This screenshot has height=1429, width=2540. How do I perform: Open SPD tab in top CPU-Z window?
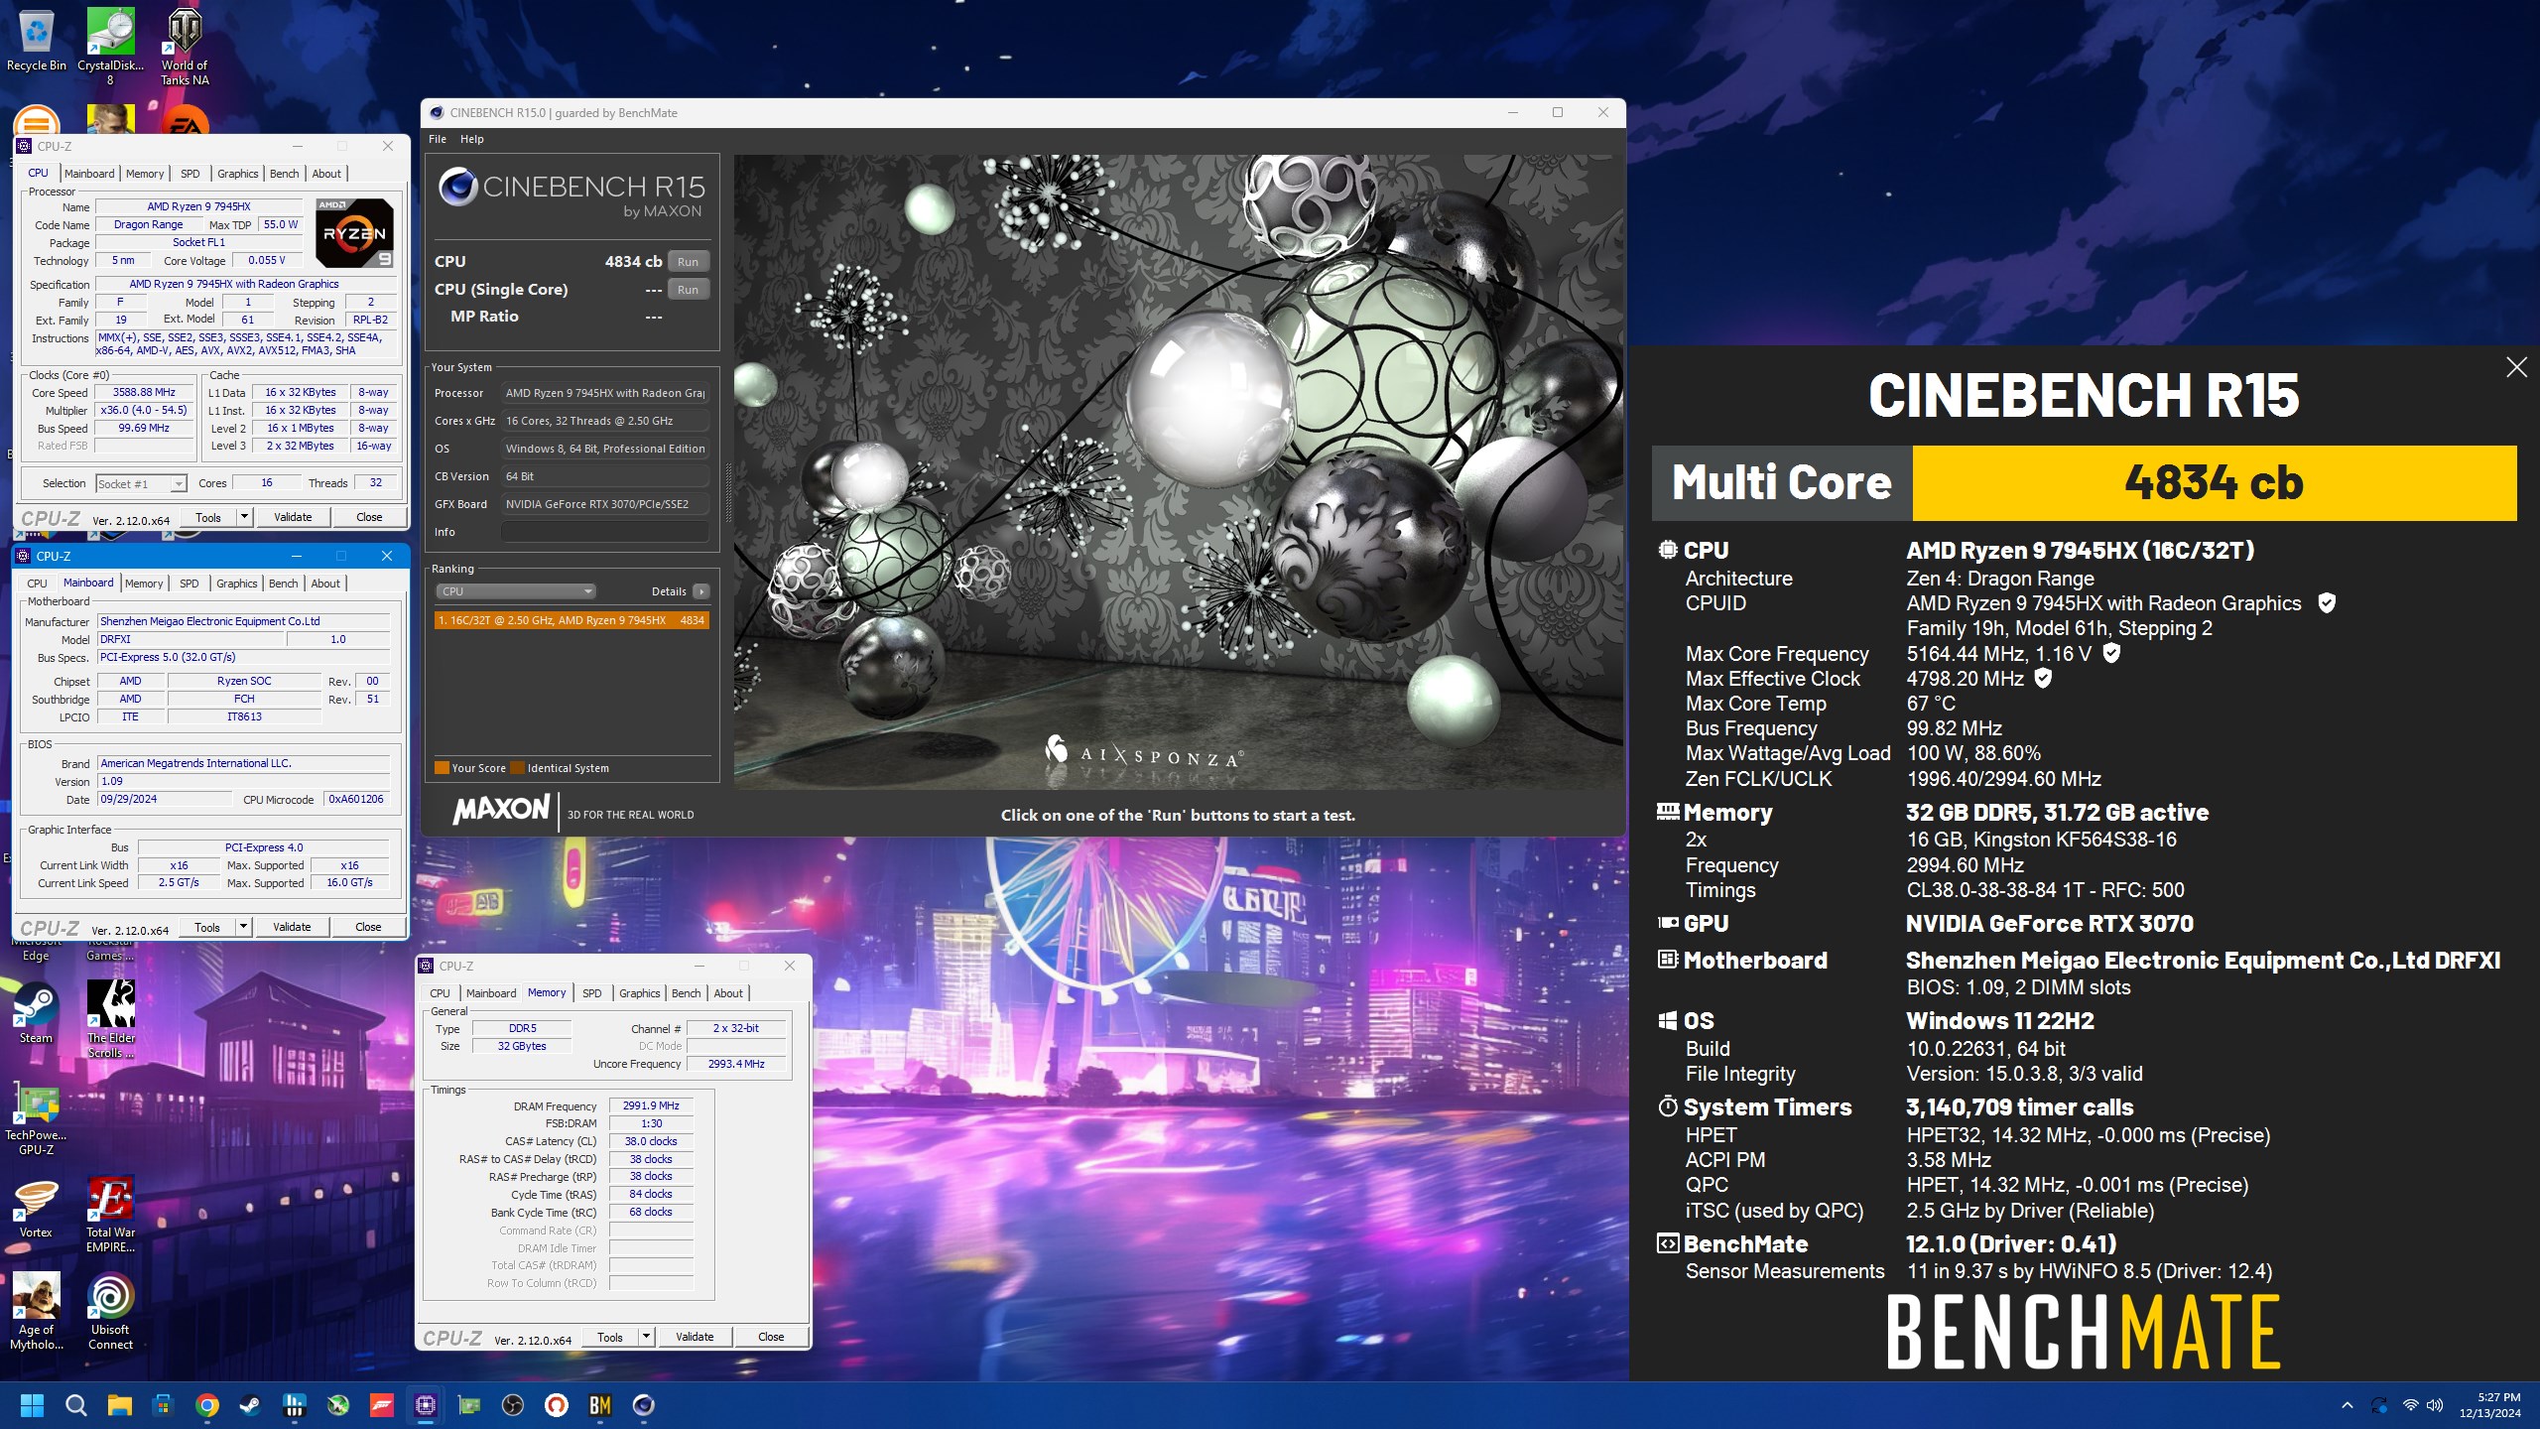click(190, 174)
